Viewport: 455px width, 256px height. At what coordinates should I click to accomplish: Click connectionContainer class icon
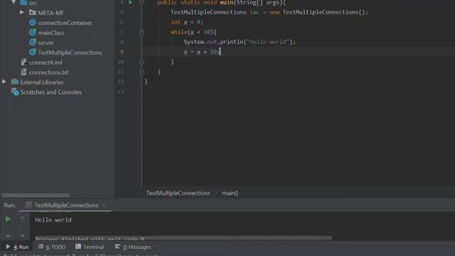33,22
